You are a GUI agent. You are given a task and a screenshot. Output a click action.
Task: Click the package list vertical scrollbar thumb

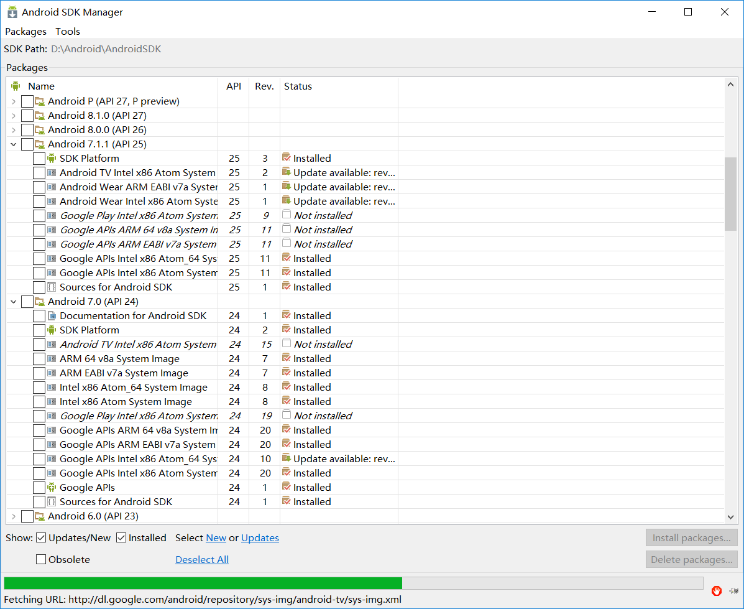click(730, 194)
